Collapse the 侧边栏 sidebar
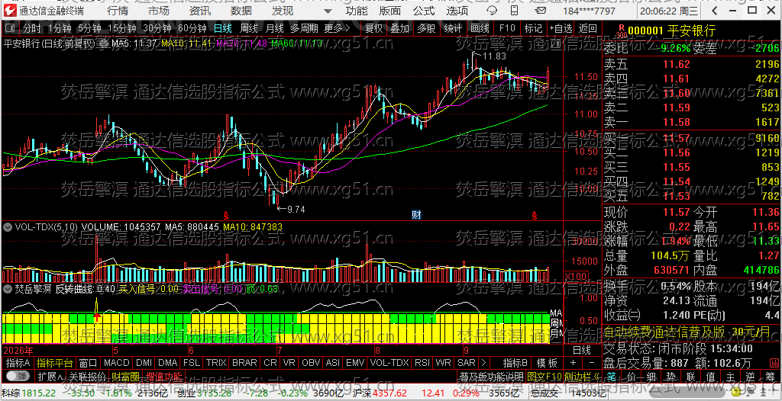 581,375
